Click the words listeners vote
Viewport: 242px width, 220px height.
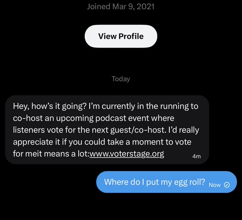coord(38,130)
